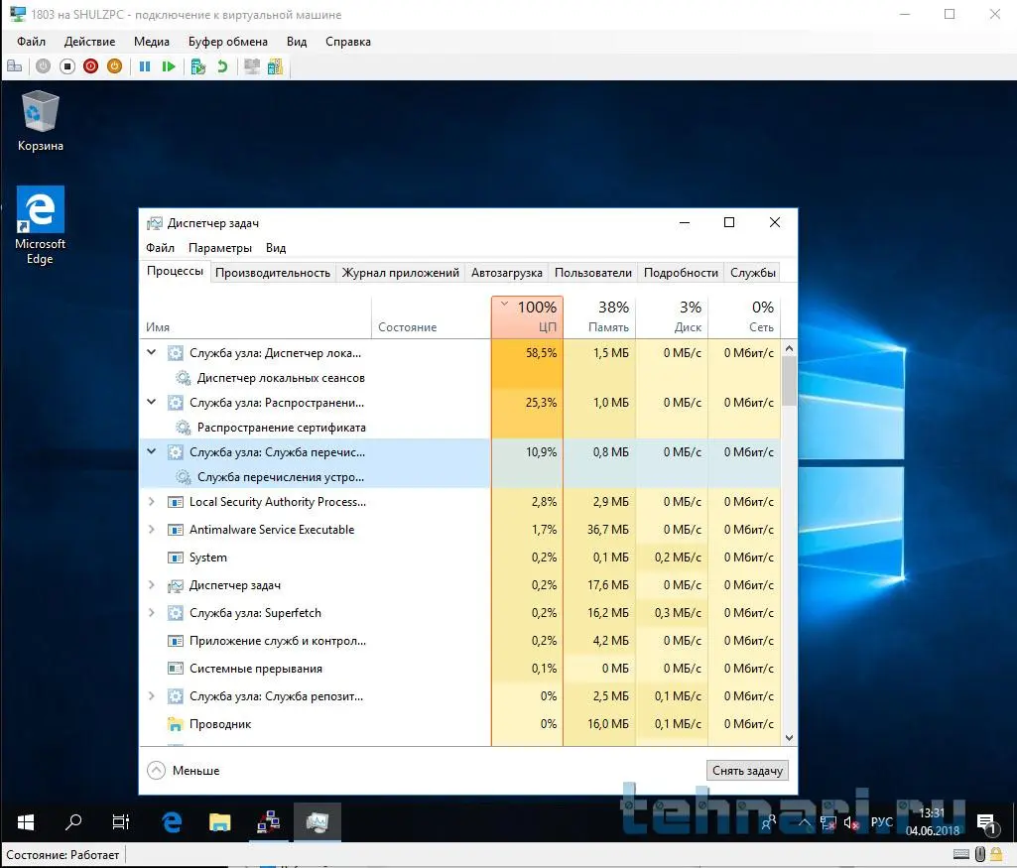Switch input language via РУС indicator
This screenshot has height=868, width=1017.
pos(881,822)
